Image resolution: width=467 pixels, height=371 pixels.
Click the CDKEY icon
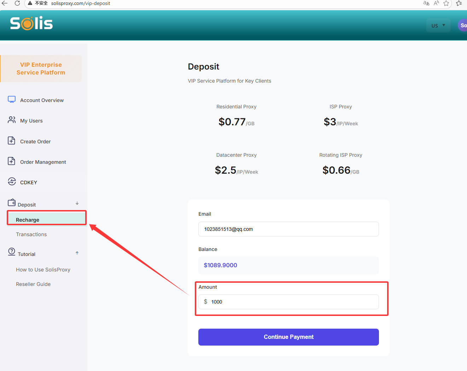pyautogui.click(x=12, y=181)
